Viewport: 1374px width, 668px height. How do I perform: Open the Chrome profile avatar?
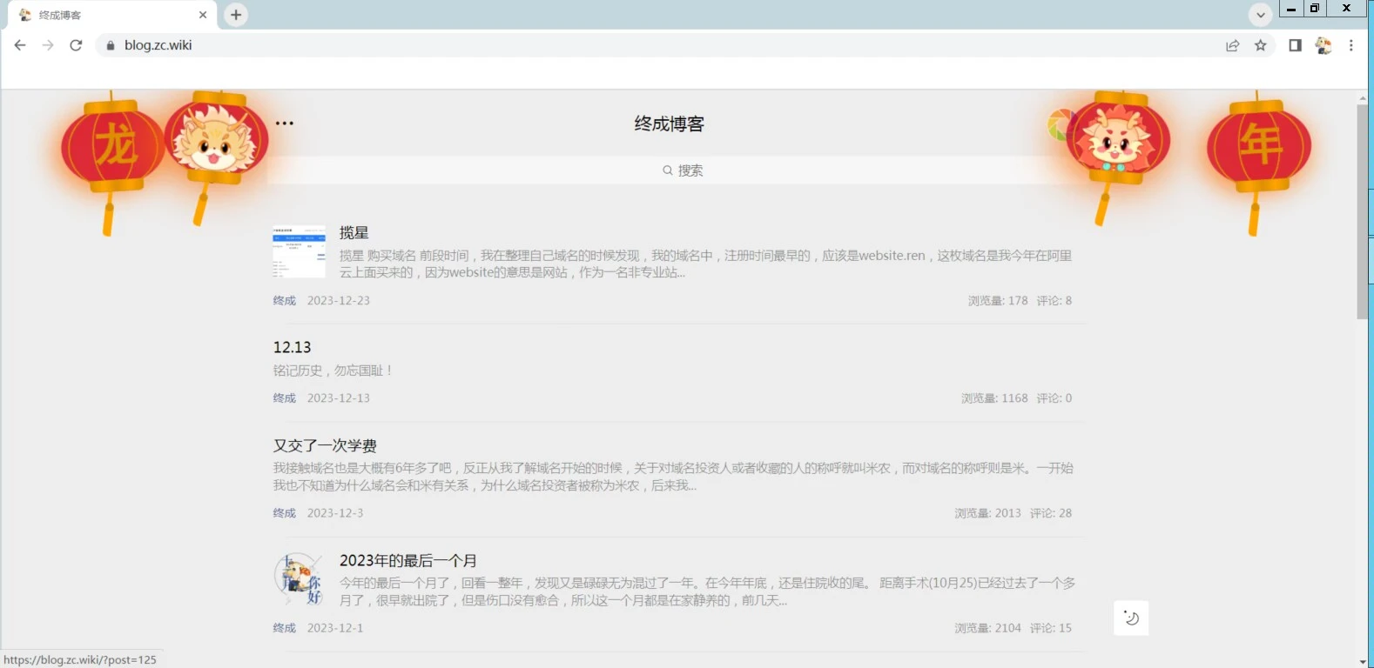[x=1323, y=45]
